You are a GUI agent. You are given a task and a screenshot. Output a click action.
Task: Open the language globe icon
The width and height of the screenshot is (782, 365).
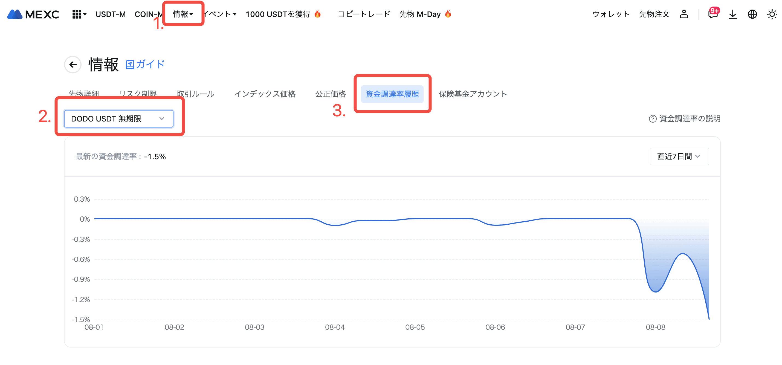[x=752, y=14]
